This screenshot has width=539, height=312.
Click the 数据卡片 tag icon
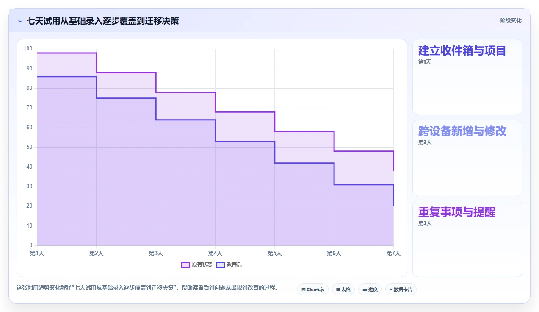tap(391, 290)
